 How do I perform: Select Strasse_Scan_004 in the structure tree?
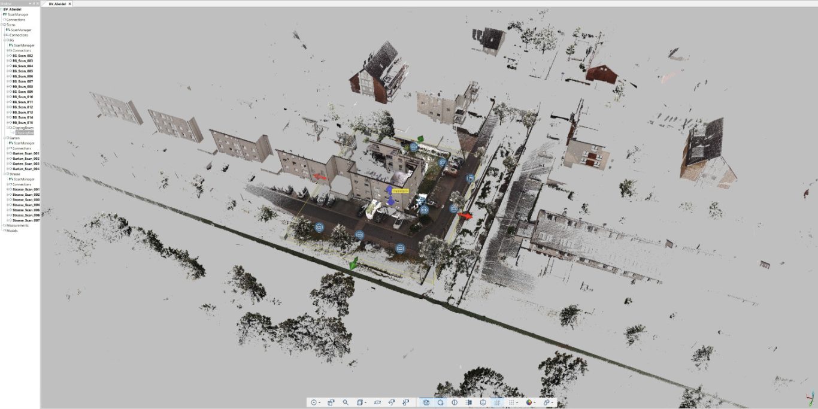[26, 205]
